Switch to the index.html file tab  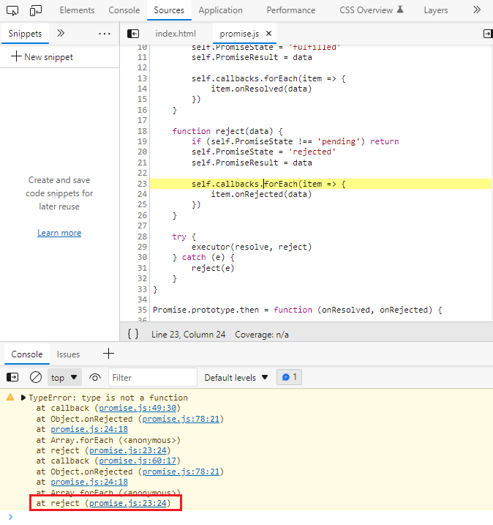[176, 34]
